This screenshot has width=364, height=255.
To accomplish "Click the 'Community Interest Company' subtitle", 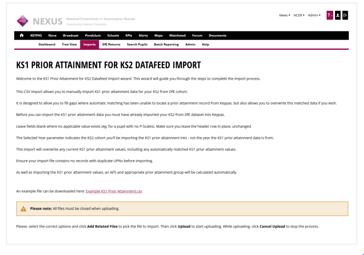I will pos(86,24).
